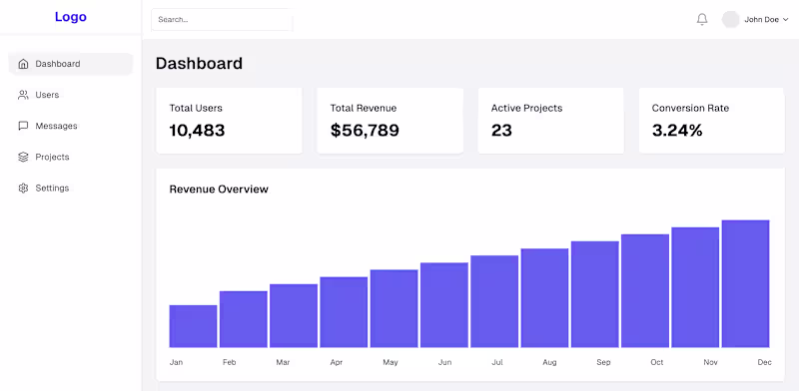Screen dimensions: 799x391
Task: Click the January bar in Revenue Overview
Action: click(193, 326)
